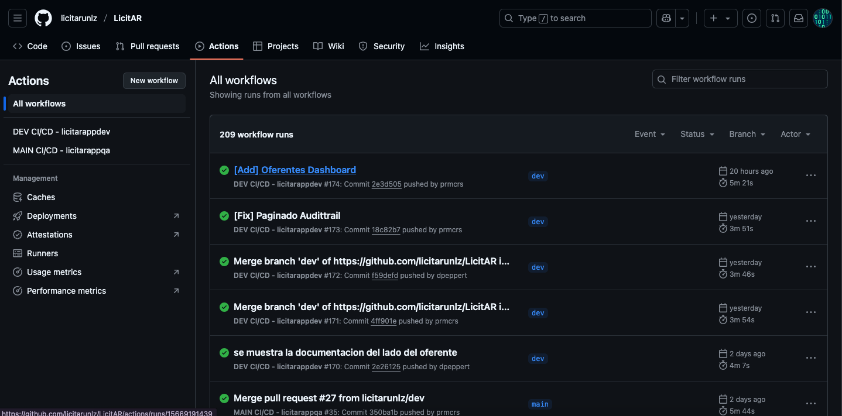The image size is (842, 416).
Task: Open the [Fix] Paginado Audittrail run
Action: tap(287, 215)
